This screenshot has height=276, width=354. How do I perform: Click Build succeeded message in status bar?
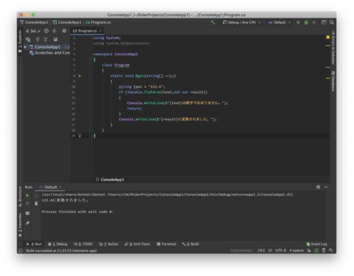(x=62, y=251)
